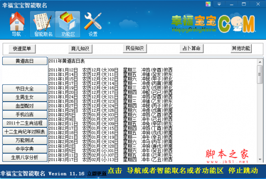Select the row 2011年2月11日
The height and width of the screenshot is (179, 266).
pyautogui.click(x=110, y=124)
